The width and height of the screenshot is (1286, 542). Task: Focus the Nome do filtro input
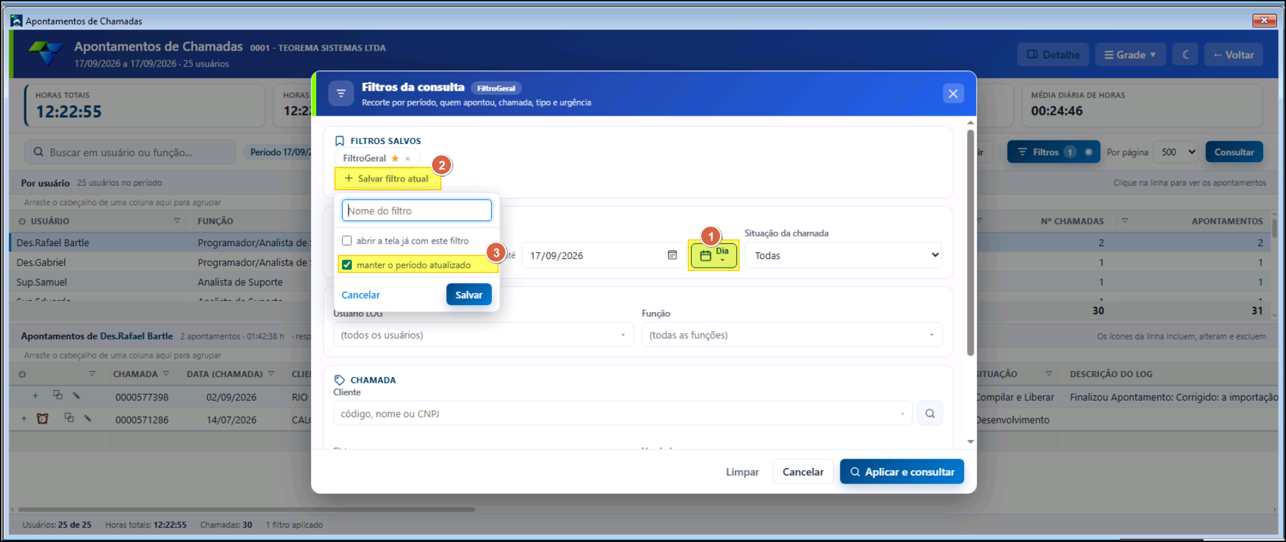(417, 210)
